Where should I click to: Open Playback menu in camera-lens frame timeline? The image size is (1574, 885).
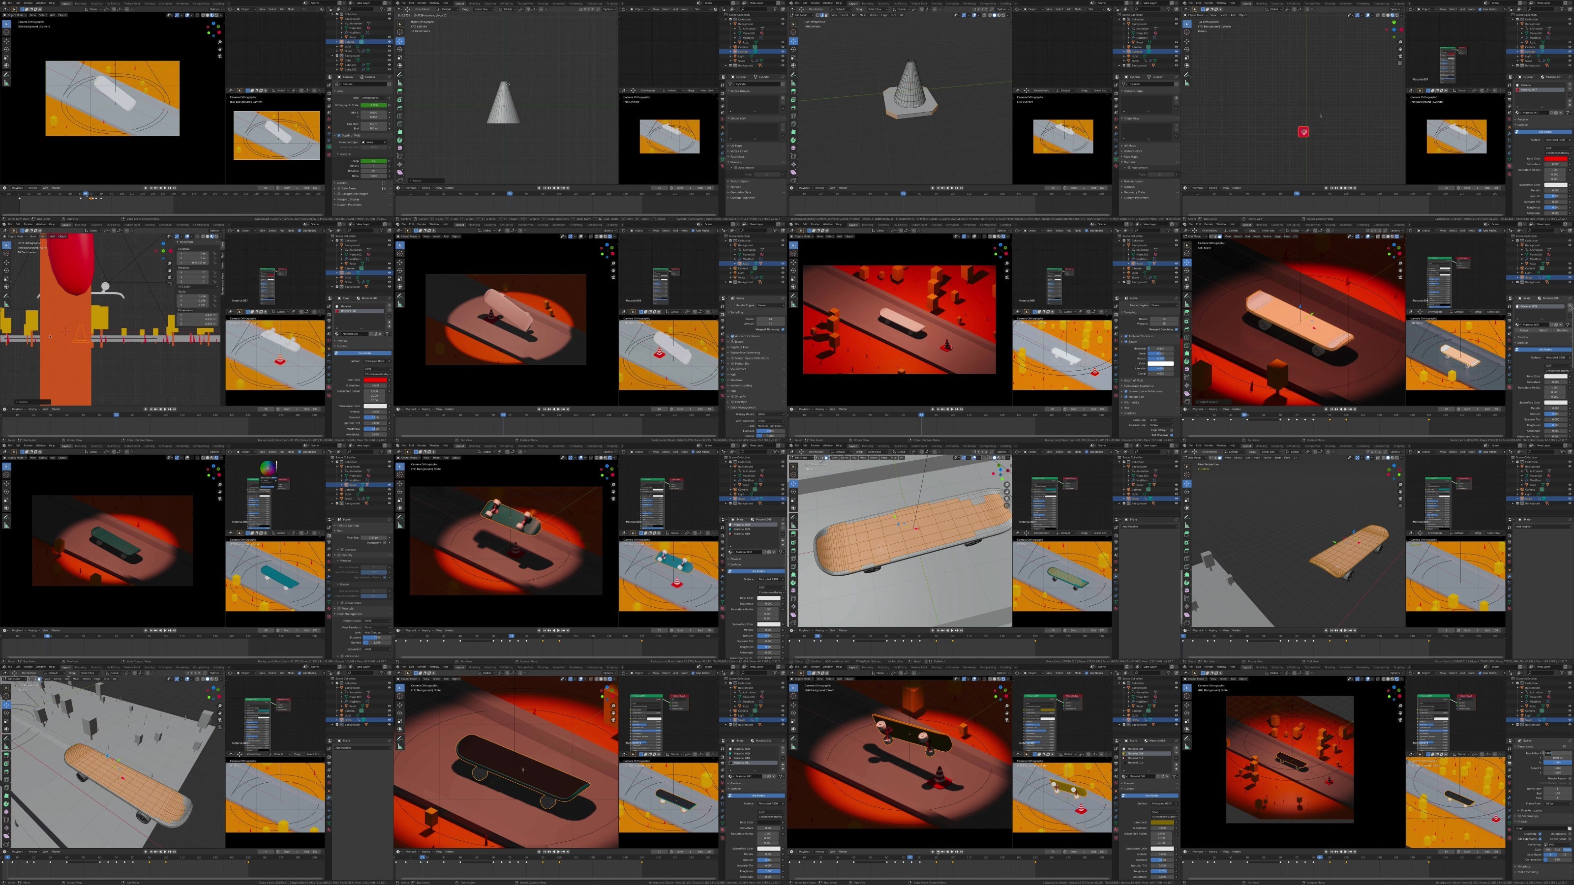tap(18, 188)
